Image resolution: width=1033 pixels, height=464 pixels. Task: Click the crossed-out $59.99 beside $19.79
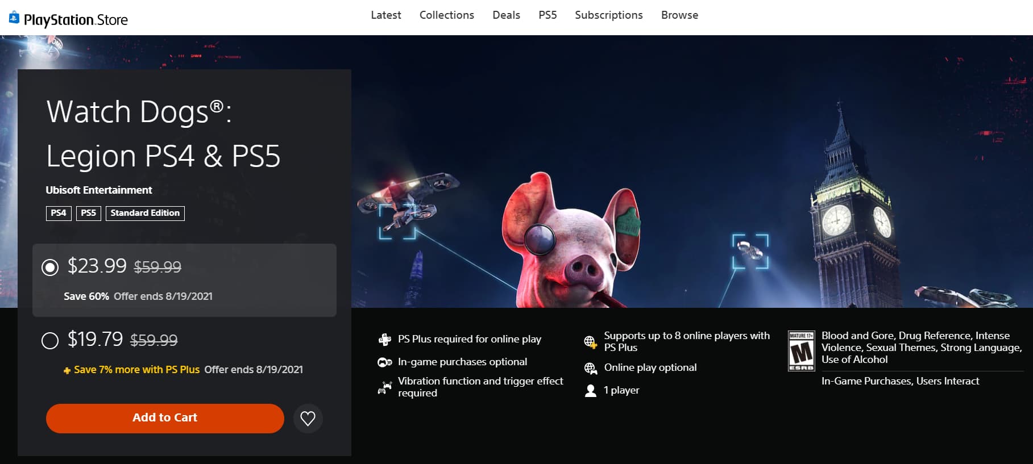click(154, 340)
